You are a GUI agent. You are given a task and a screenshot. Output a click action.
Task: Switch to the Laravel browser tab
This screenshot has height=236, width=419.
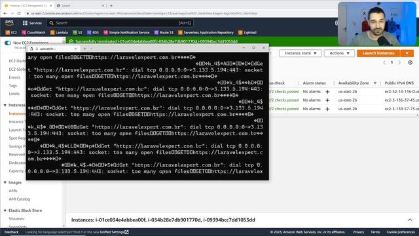tap(80, 5)
